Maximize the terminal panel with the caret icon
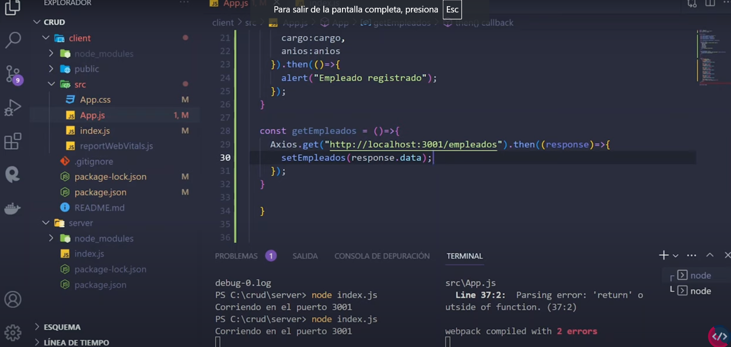Viewport: 731px width, 347px height. tap(710, 255)
